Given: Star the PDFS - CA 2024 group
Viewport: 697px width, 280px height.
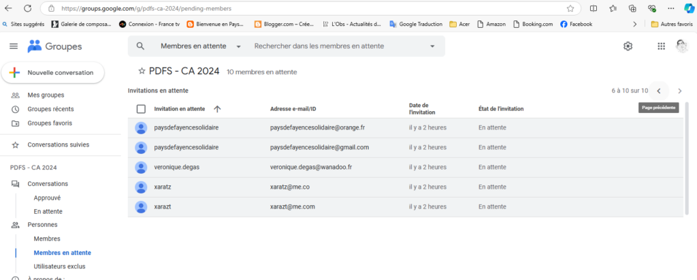Looking at the screenshot, I should pyautogui.click(x=142, y=71).
